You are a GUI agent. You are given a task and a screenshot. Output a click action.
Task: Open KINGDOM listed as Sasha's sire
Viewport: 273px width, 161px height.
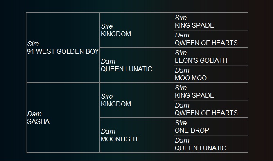(116, 104)
